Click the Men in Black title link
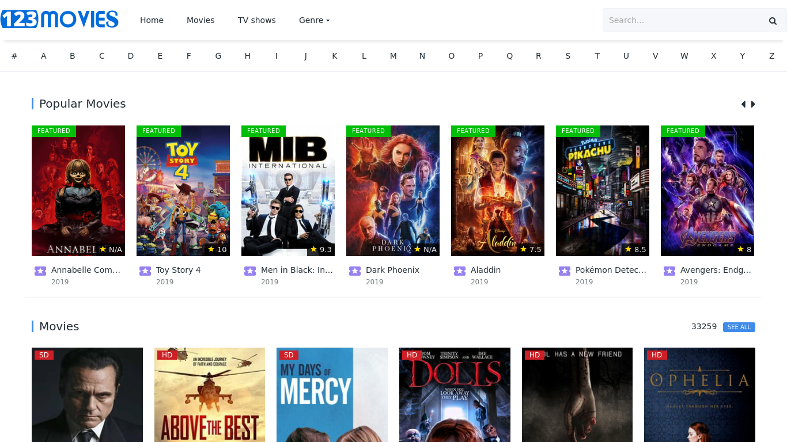 point(297,270)
